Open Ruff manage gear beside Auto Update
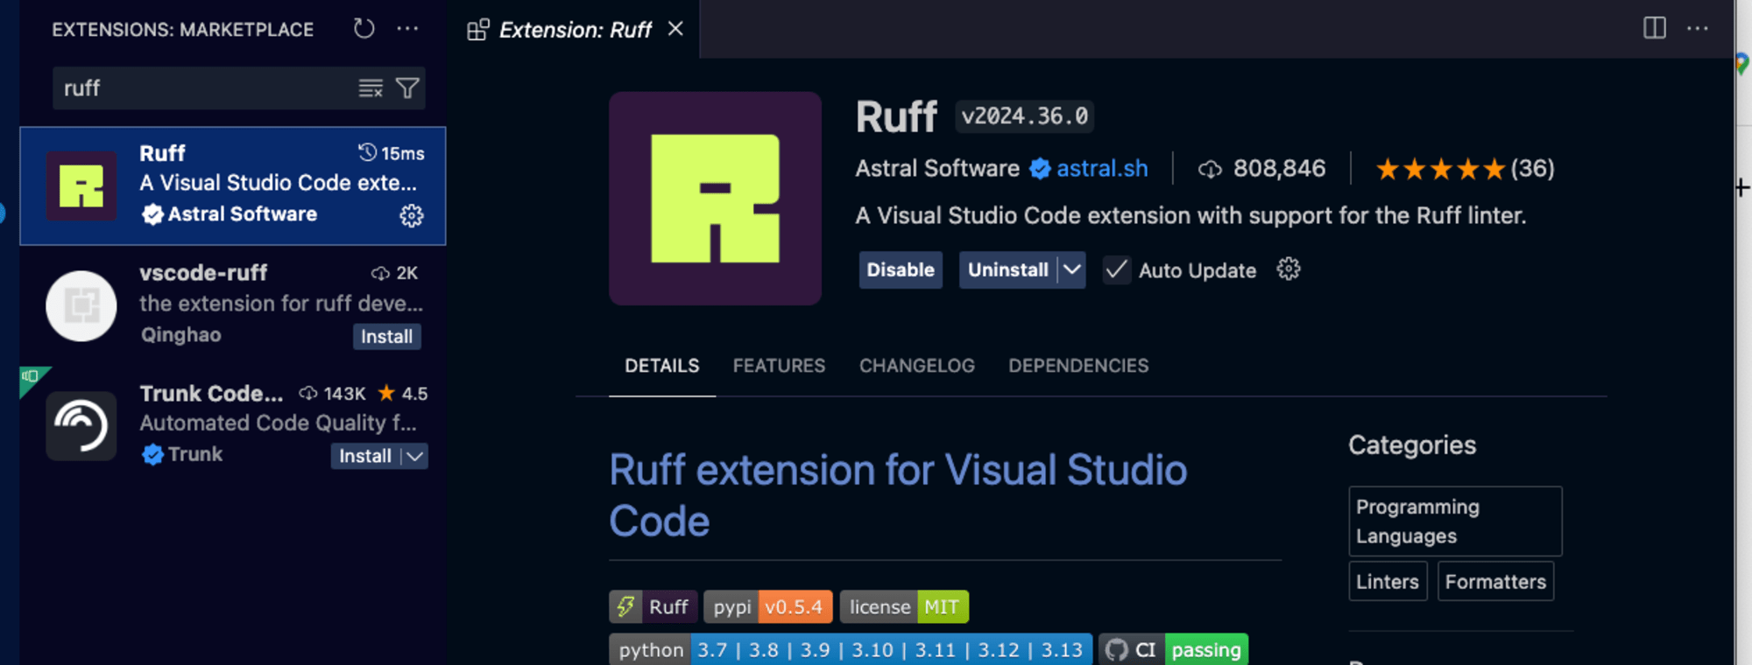 (1289, 269)
